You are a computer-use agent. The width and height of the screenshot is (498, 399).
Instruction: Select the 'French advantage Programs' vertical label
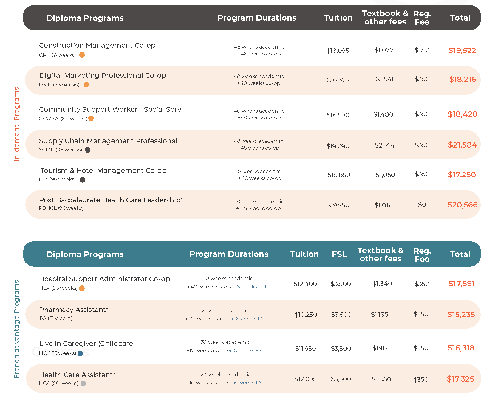pos(17,329)
